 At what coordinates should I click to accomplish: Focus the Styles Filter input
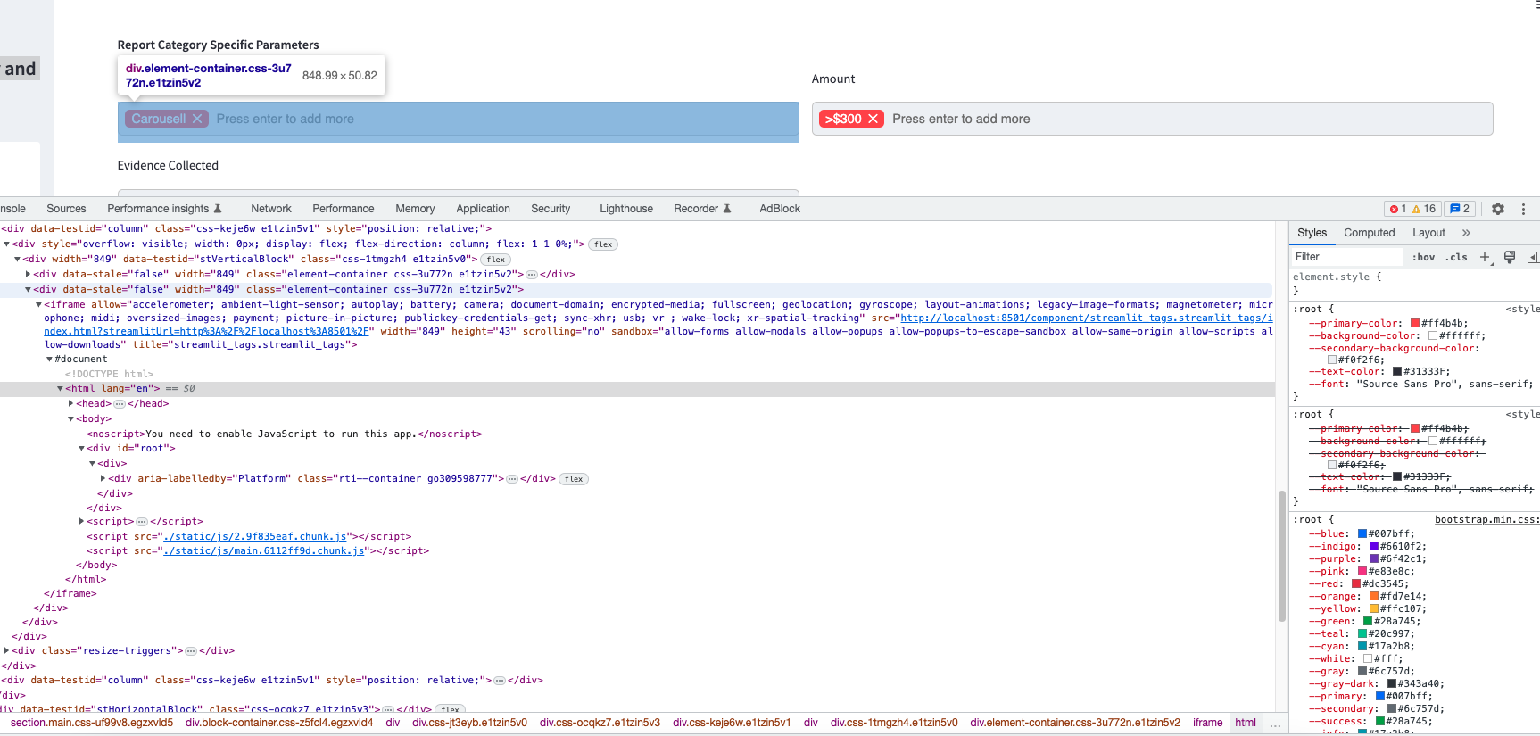[1347, 257]
